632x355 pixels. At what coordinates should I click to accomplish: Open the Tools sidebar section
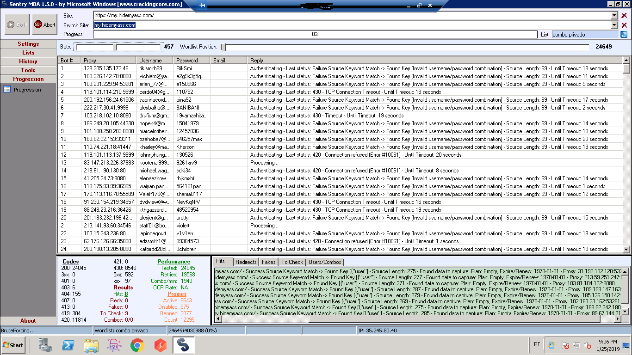(x=28, y=70)
